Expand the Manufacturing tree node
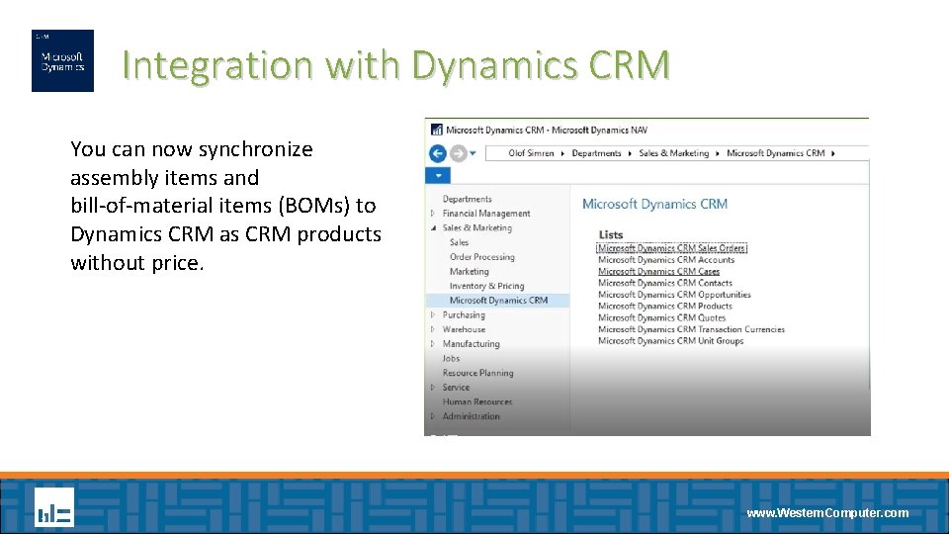The height and width of the screenshot is (534, 949). pos(433,344)
